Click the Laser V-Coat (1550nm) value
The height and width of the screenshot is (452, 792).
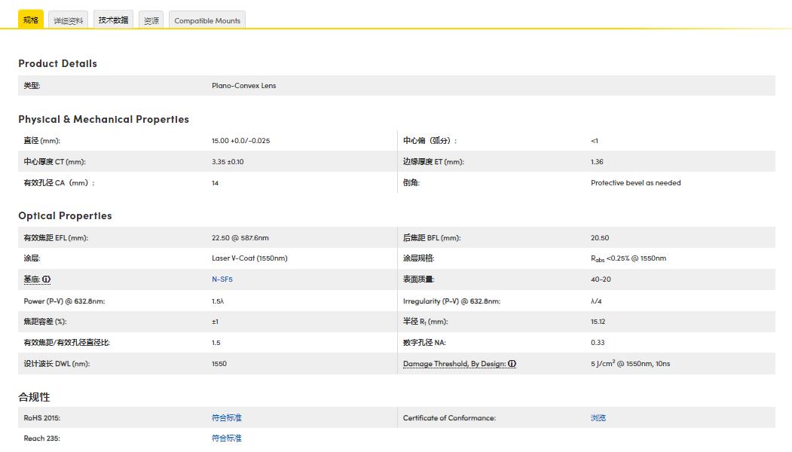(249, 258)
